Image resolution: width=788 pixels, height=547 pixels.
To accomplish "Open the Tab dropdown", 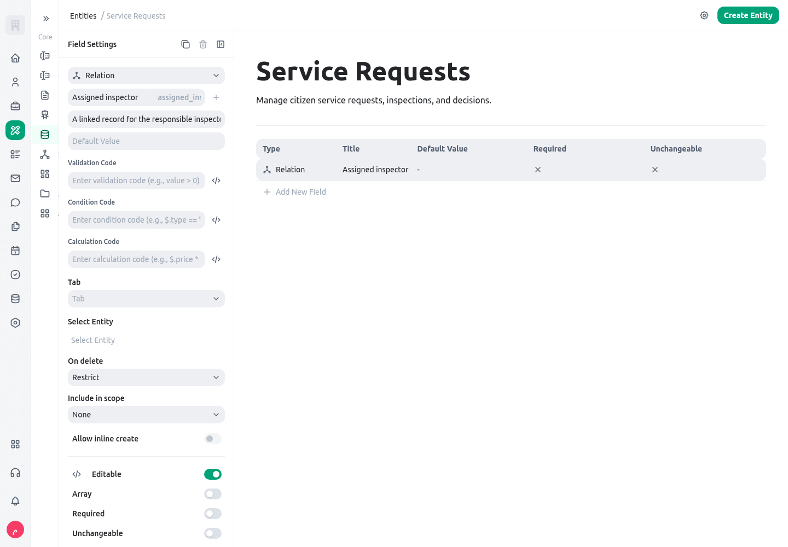I will tap(146, 299).
